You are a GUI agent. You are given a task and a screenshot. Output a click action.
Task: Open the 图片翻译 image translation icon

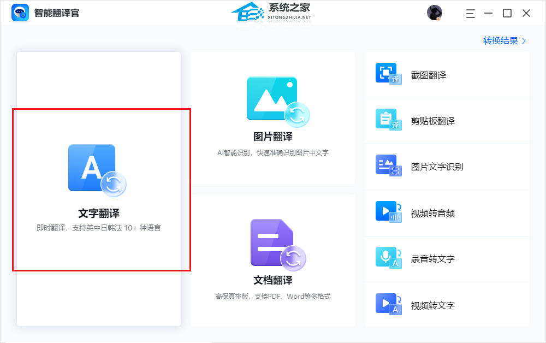[x=278, y=102]
